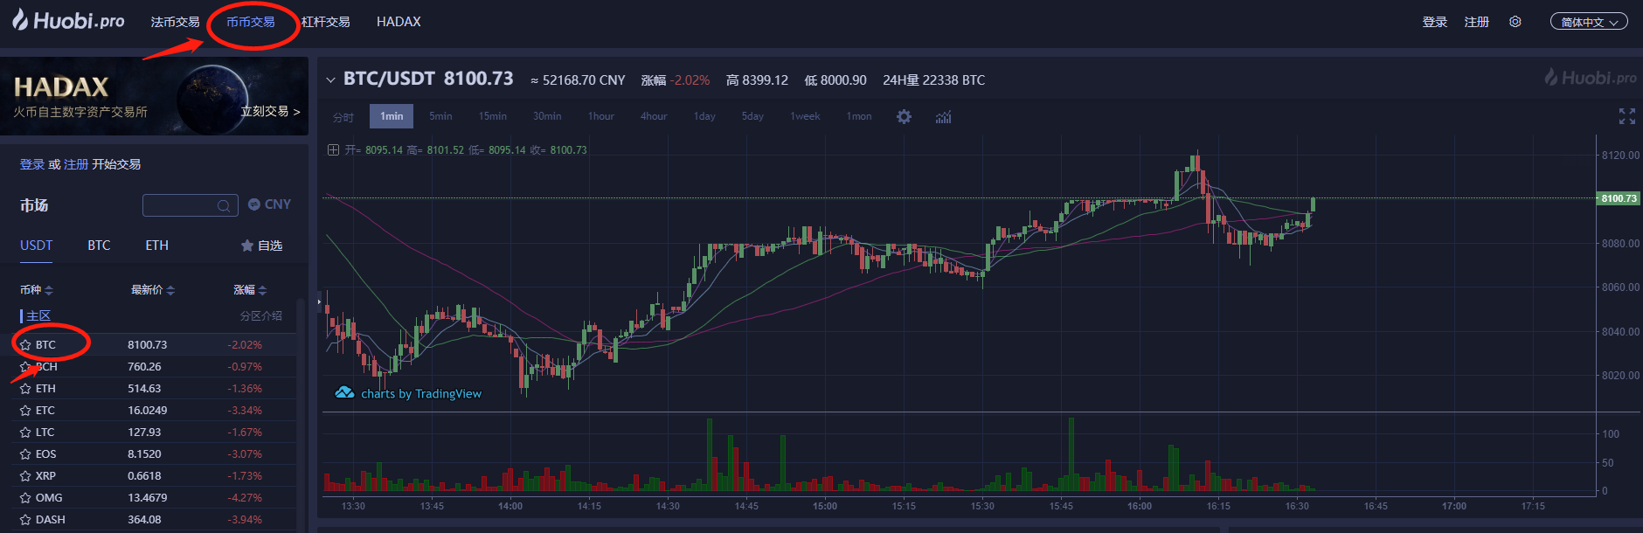Select 1week chart interval
This screenshot has height=533, width=1643.
tap(805, 116)
